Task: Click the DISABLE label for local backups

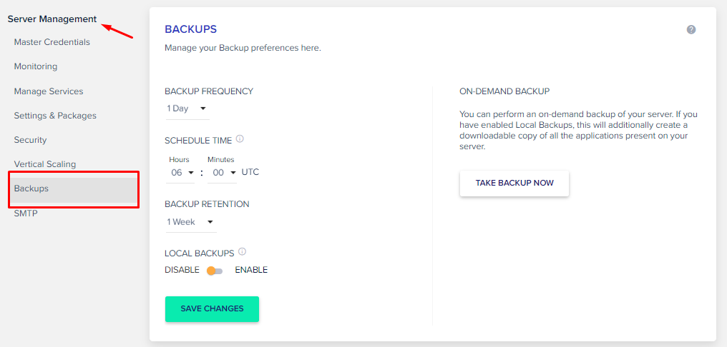Action: point(182,270)
